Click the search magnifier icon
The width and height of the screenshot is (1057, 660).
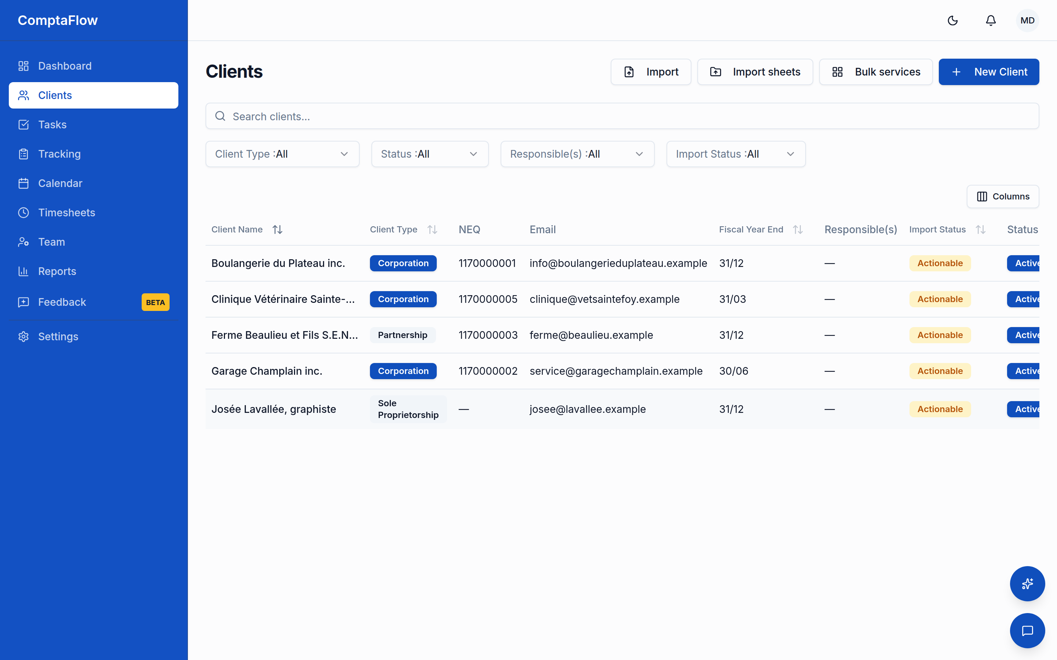(x=220, y=116)
